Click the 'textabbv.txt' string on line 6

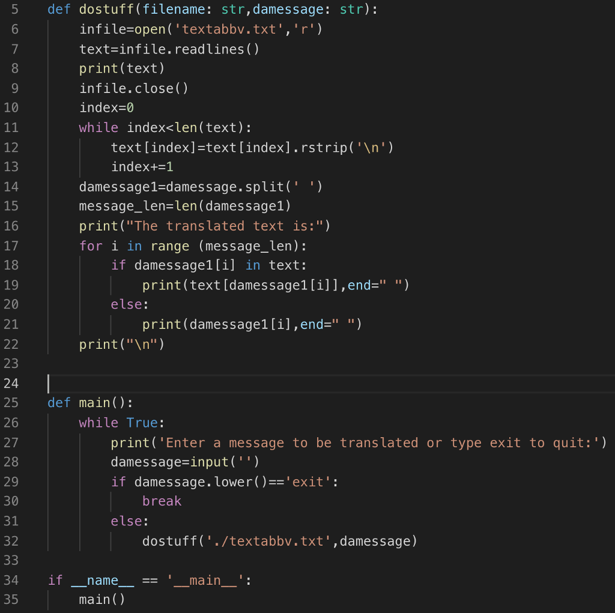[x=229, y=29]
